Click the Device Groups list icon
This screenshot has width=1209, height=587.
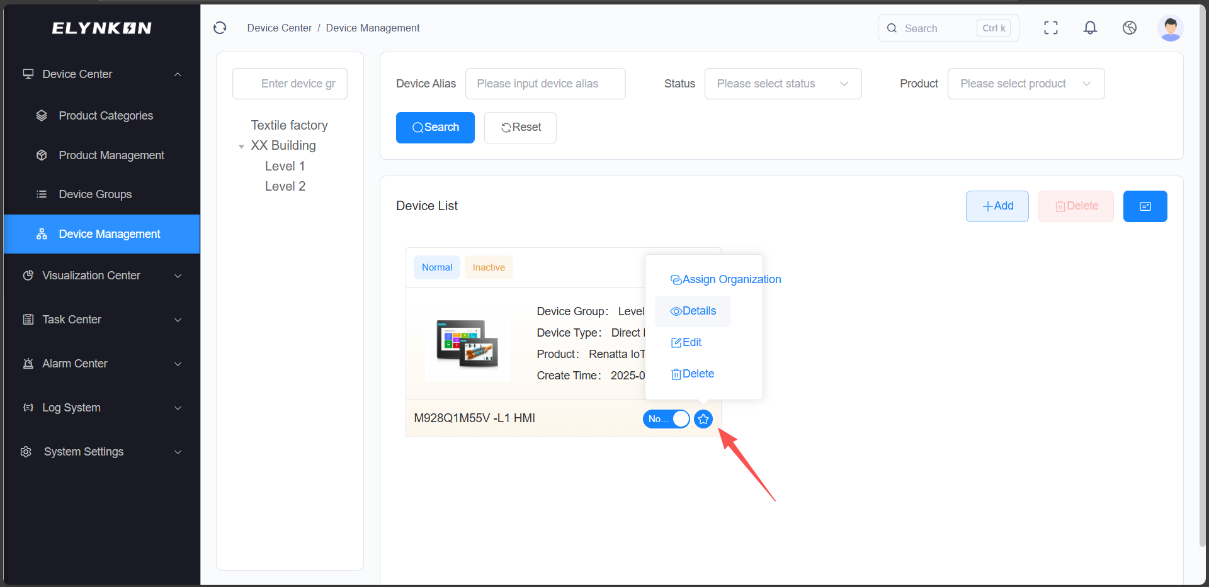click(x=42, y=194)
